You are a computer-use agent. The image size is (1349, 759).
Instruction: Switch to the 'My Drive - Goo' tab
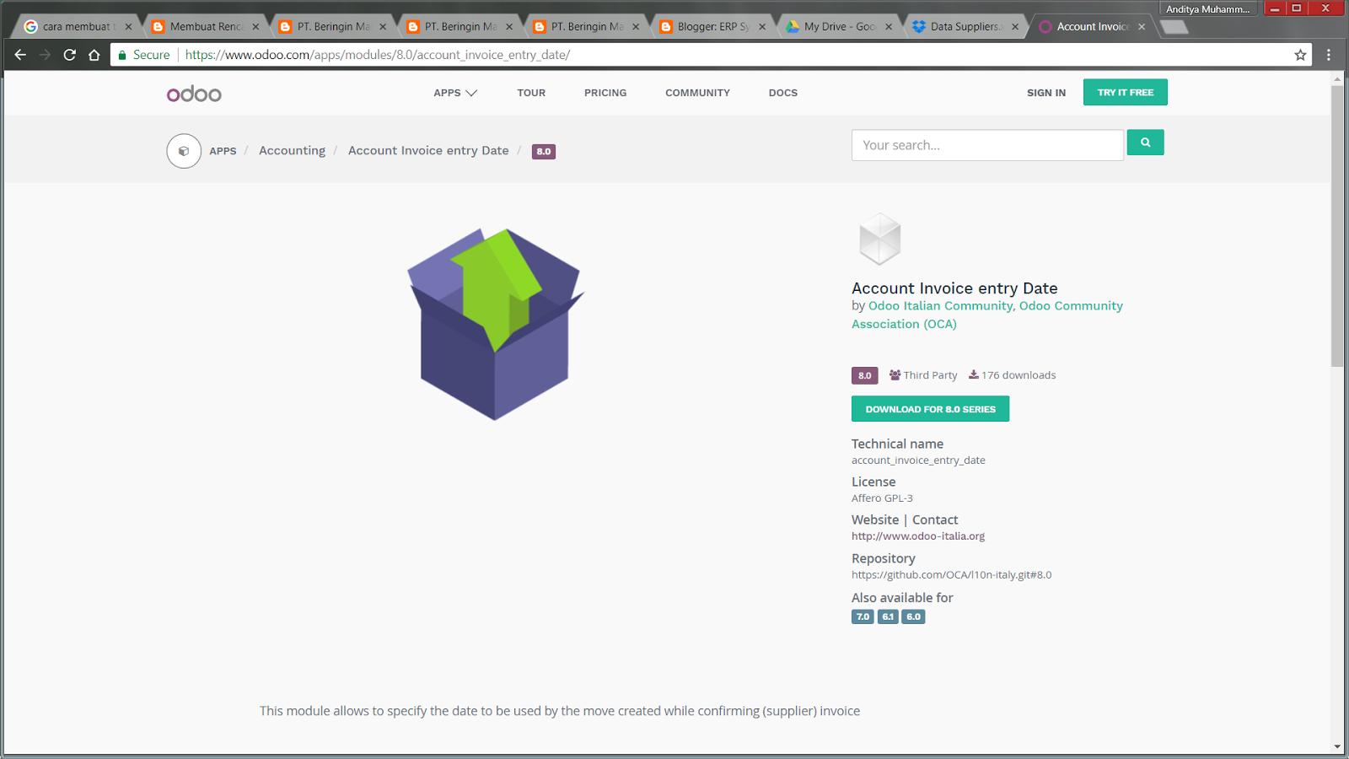click(x=838, y=27)
